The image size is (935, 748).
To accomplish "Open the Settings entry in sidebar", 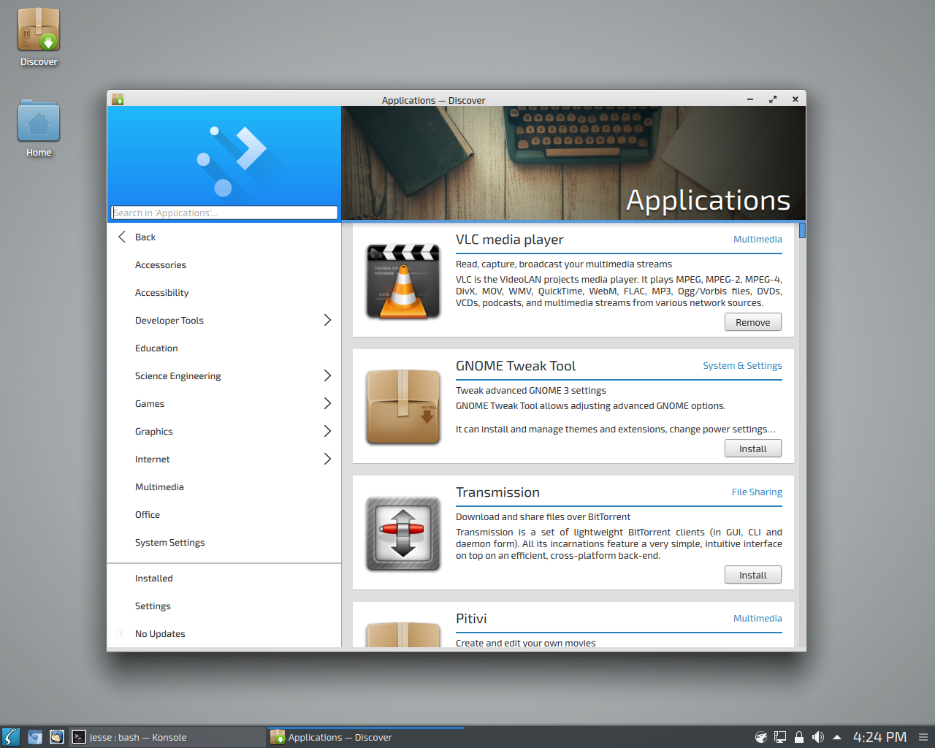I will (x=224, y=606).
